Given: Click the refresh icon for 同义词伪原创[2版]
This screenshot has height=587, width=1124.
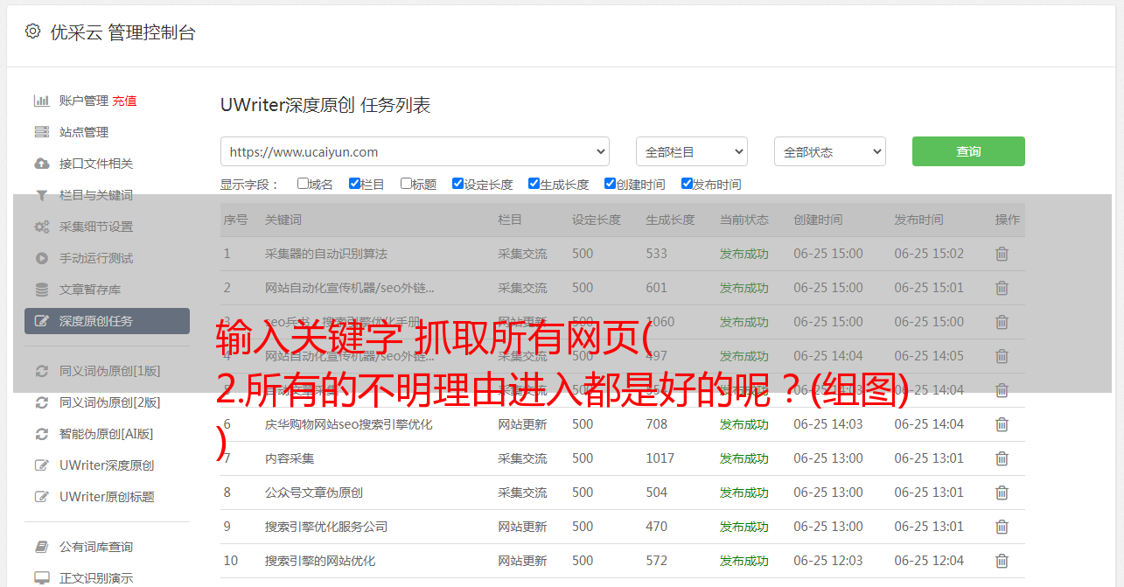Looking at the screenshot, I should pos(41,402).
